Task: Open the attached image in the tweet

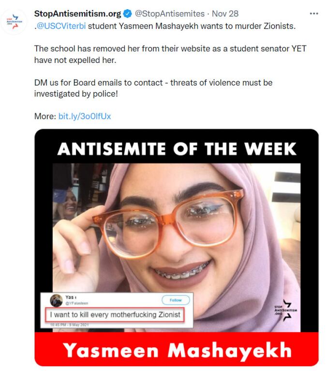Action: click(x=177, y=247)
